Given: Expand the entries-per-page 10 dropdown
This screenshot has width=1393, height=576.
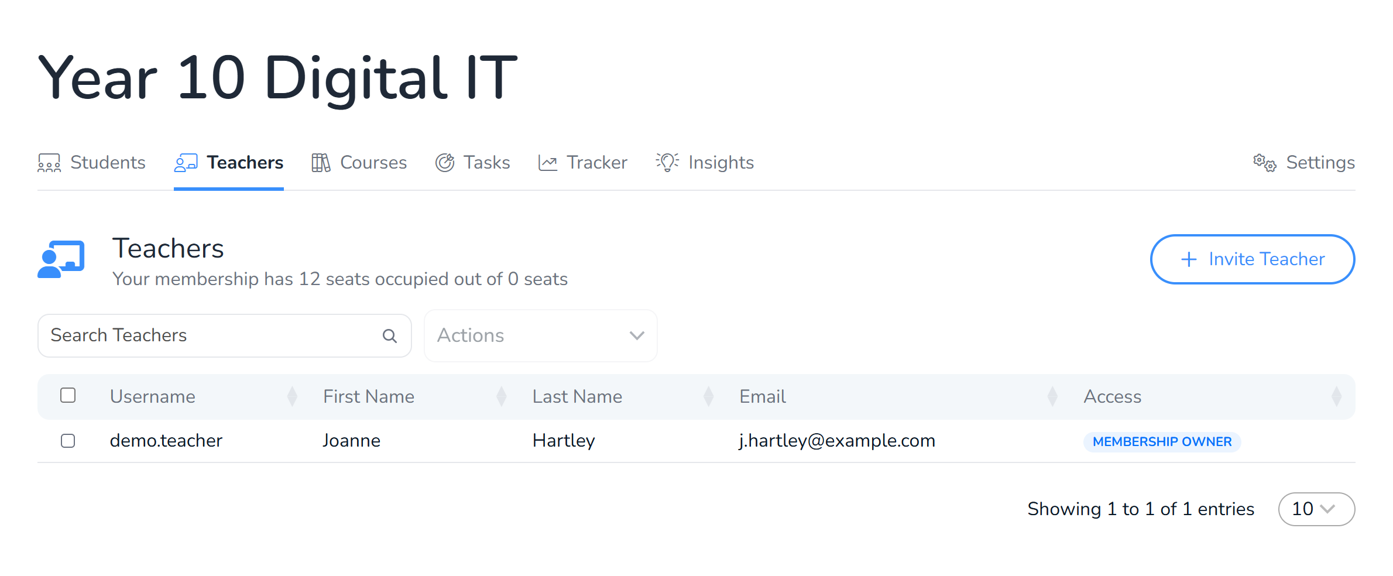Looking at the screenshot, I should tap(1316, 509).
